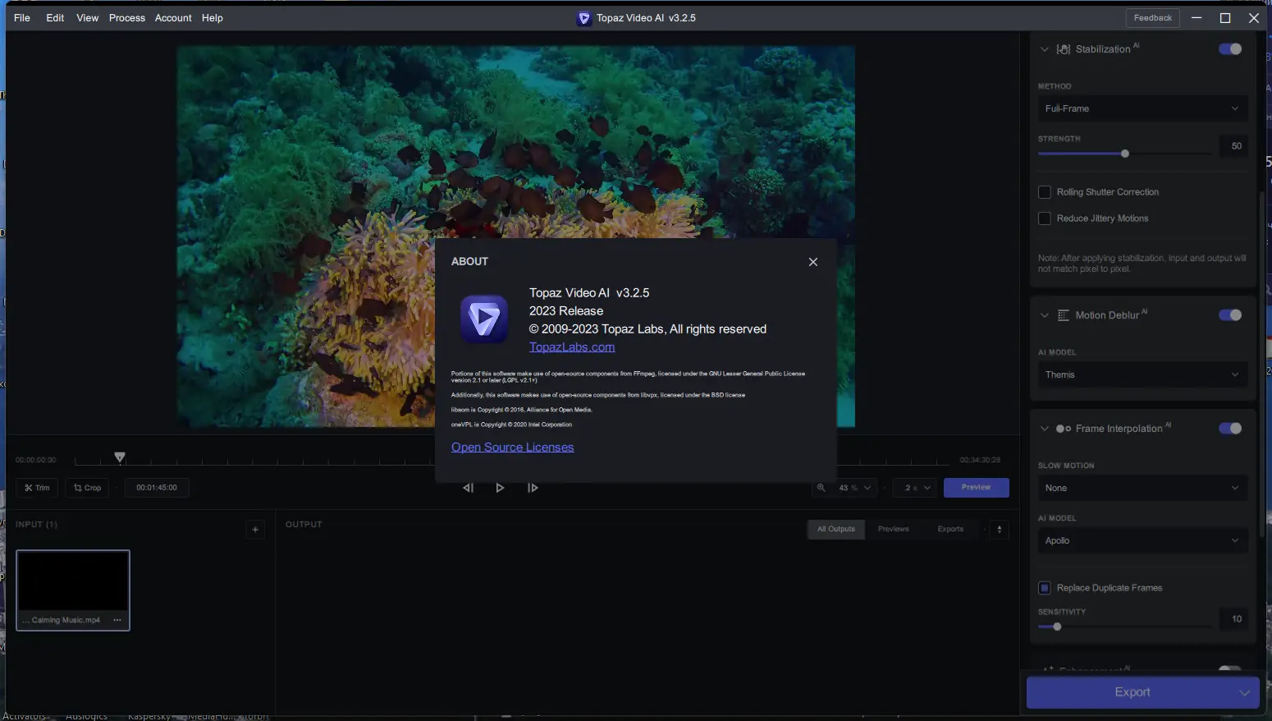Select the Calming Music.mp4 input thumbnail
This screenshot has height=721, width=1272.
coord(73,590)
